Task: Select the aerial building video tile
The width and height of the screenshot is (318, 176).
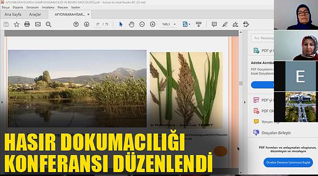Action: (x=296, y=107)
